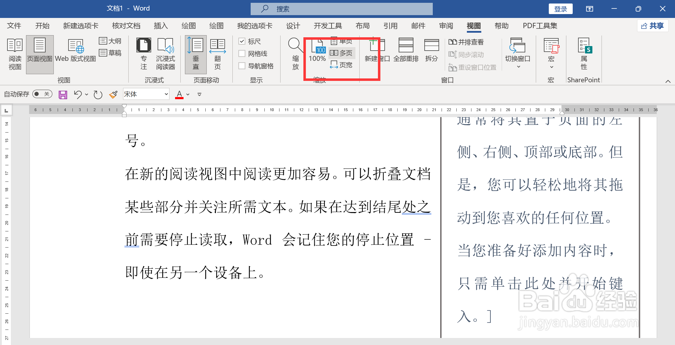Click the Save icon in quick access
The image size is (675, 345).
coord(63,94)
